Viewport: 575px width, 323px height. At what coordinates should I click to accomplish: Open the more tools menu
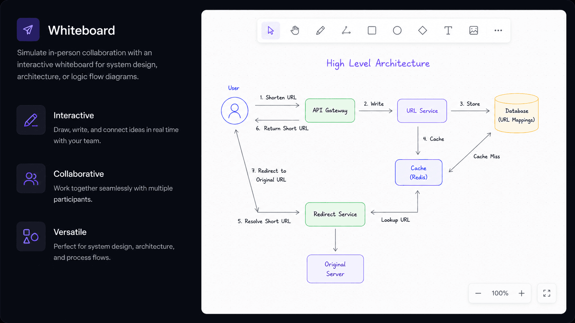point(498,31)
